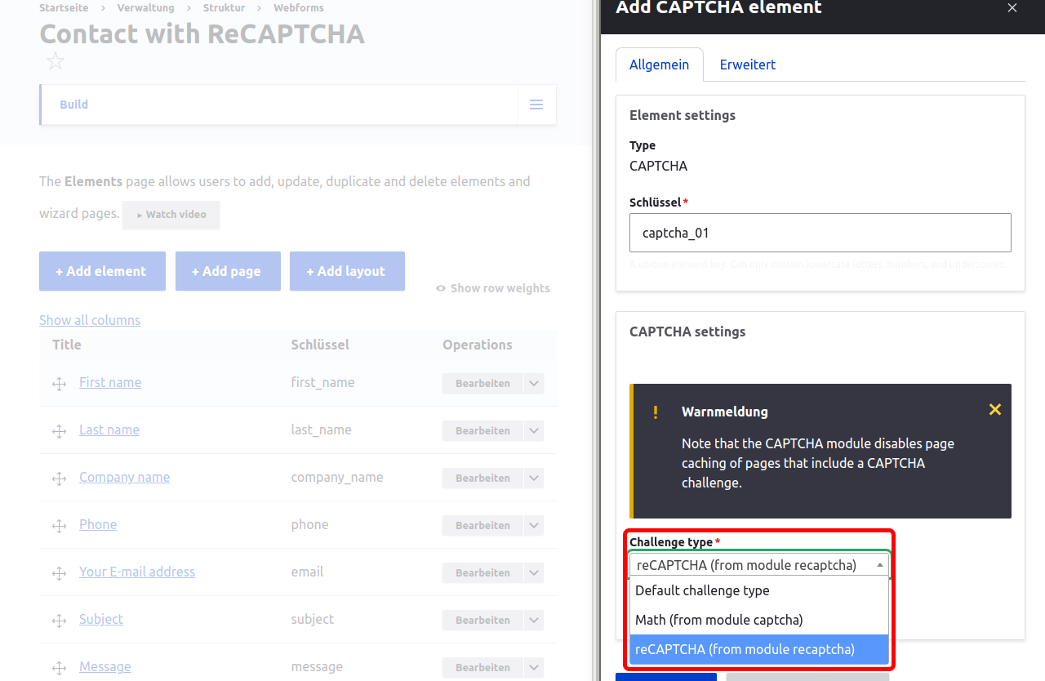Screen dimensions: 1045x681
Task: Click the + Add layout button
Action: click(347, 271)
